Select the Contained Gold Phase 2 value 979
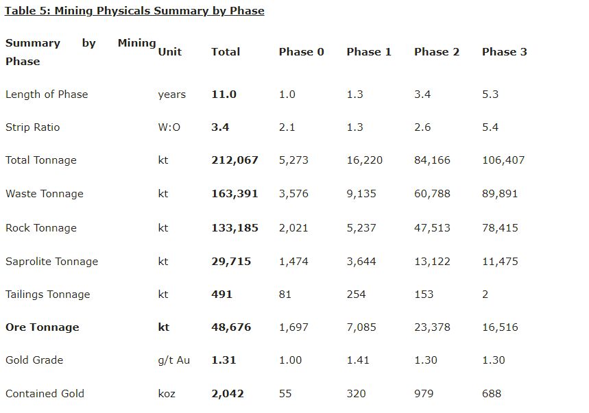 [424, 394]
